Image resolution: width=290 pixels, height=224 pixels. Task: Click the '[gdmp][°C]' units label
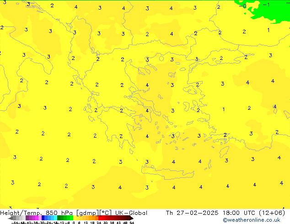click(94, 213)
